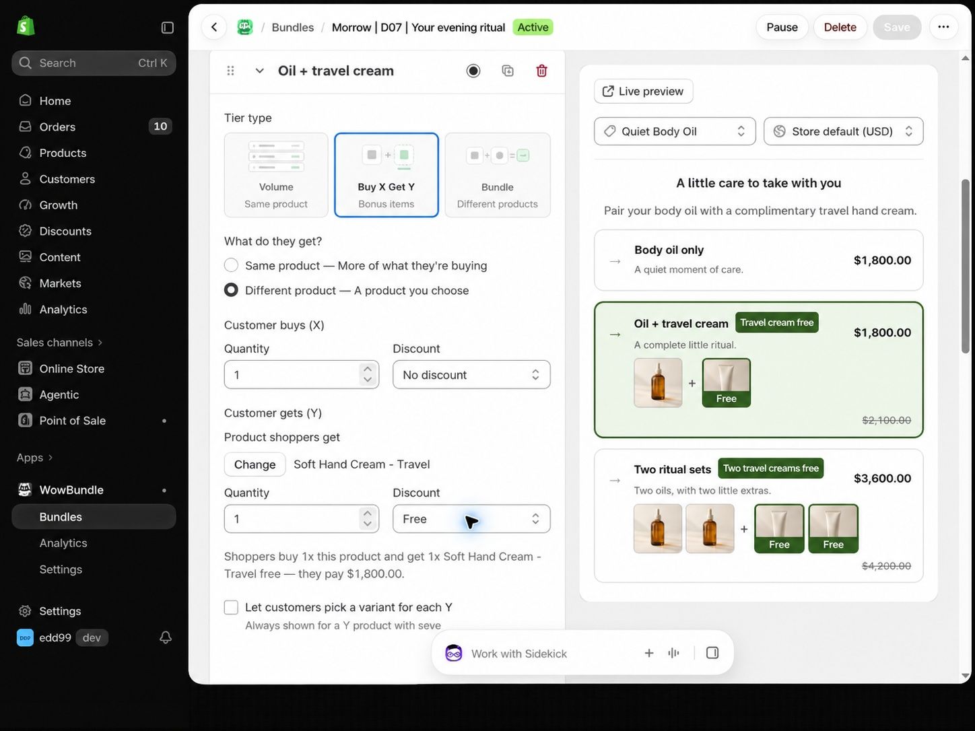Add attachment with Sidekick plus icon
Image resolution: width=975 pixels, height=731 pixels.
pyautogui.click(x=649, y=653)
